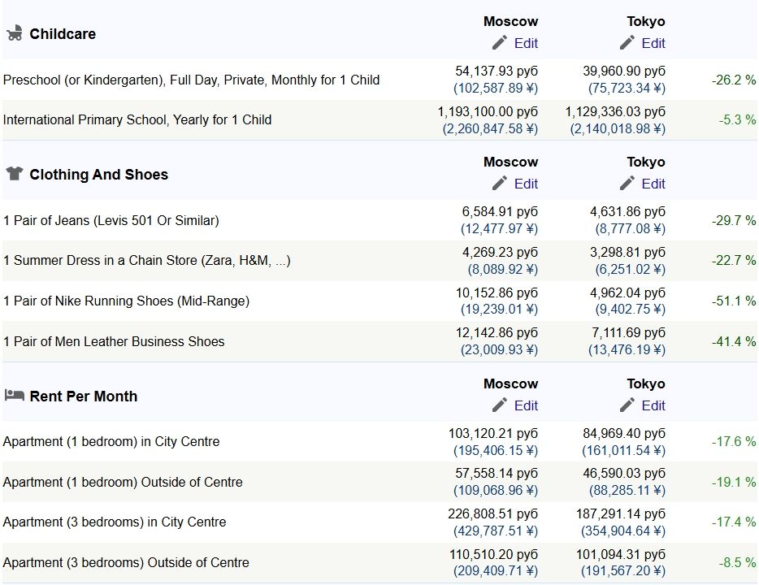Edit Tokyo Rent Per Month prices
Screen dimensions: 759x585
click(653, 405)
